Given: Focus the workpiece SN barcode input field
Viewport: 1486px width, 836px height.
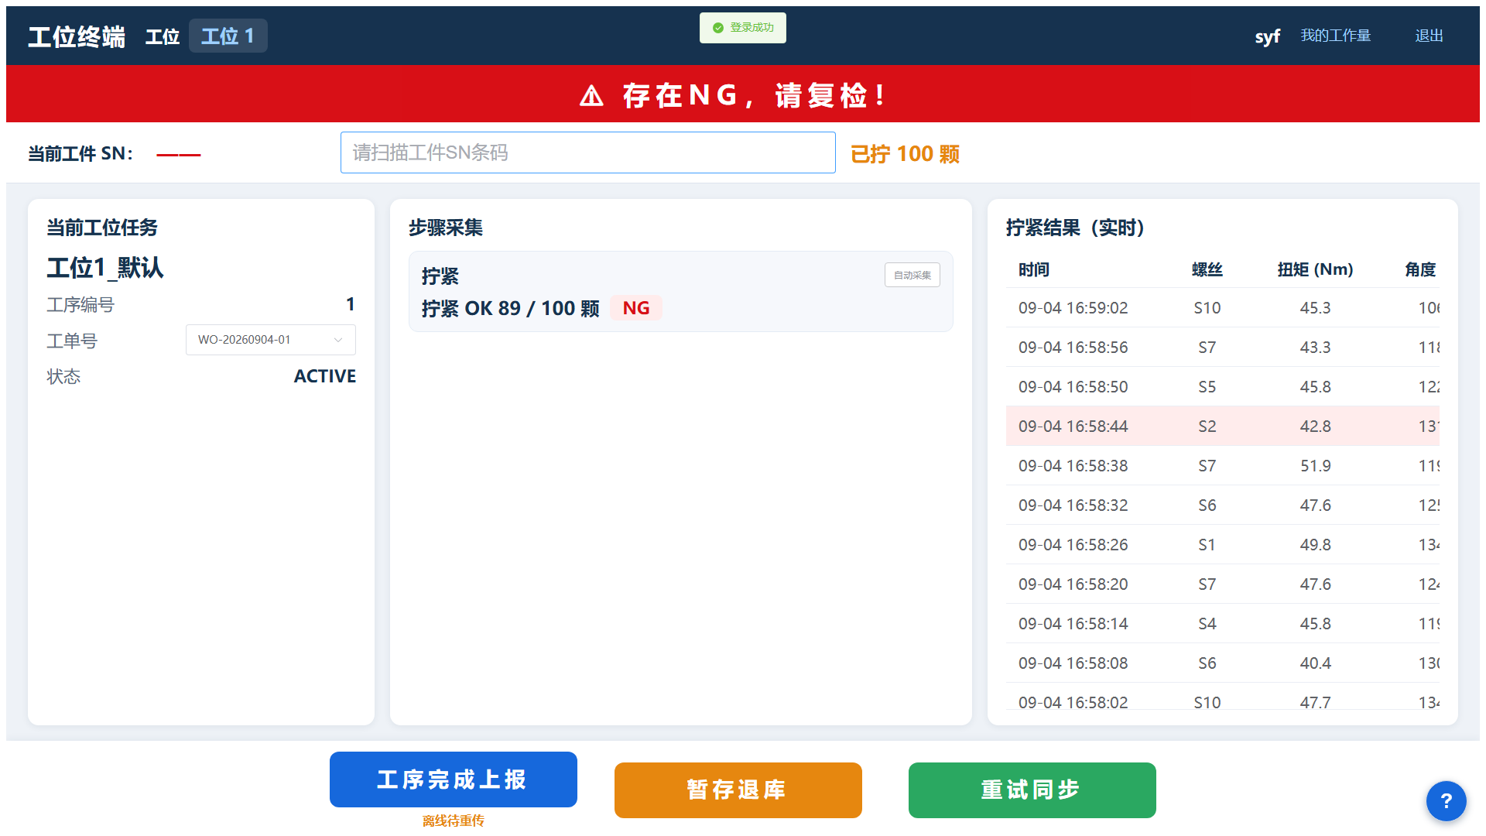Looking at the screenshot, I should pyautogui.click(x=588, y=152).
